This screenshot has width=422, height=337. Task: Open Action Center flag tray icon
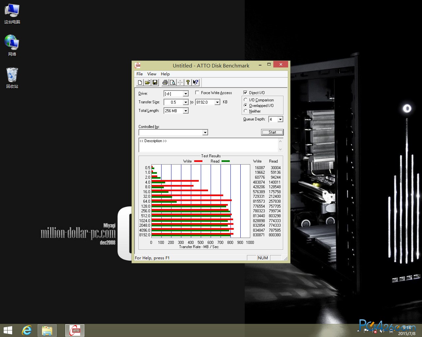[x=366, y=330]
